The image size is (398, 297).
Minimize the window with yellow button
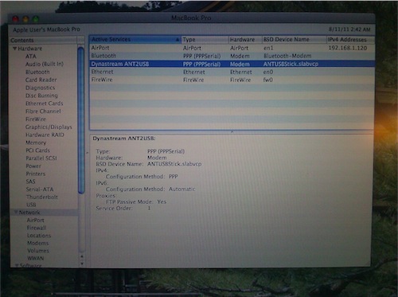25,19
